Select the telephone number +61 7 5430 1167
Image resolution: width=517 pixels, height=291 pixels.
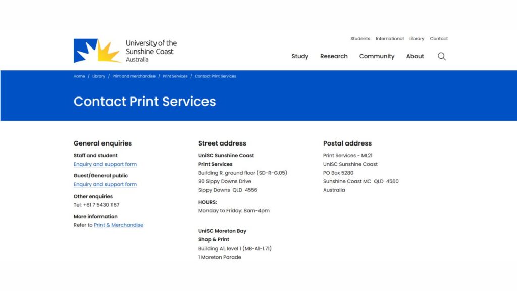[101, 205]
